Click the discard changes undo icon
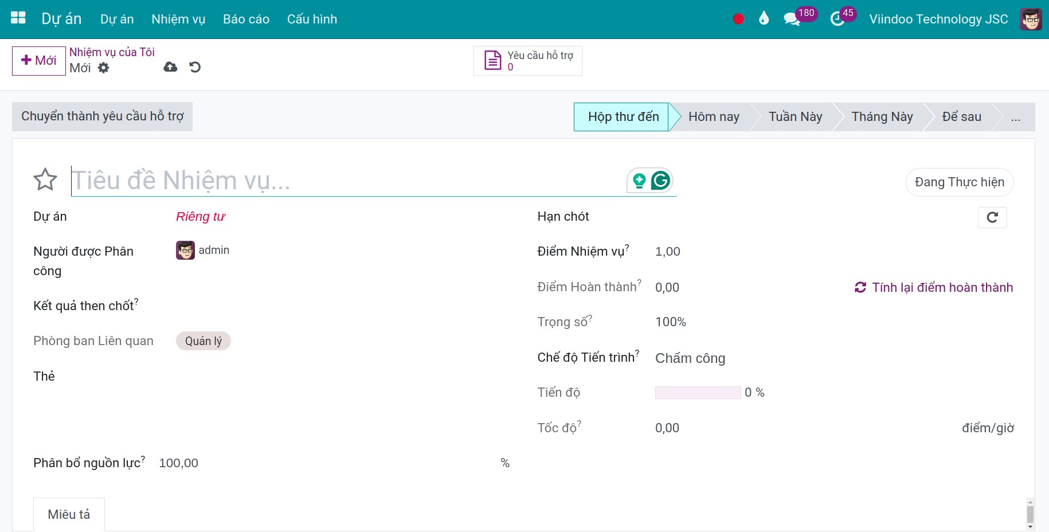Viewport: 1049px width, 532px height. (195, 67)
